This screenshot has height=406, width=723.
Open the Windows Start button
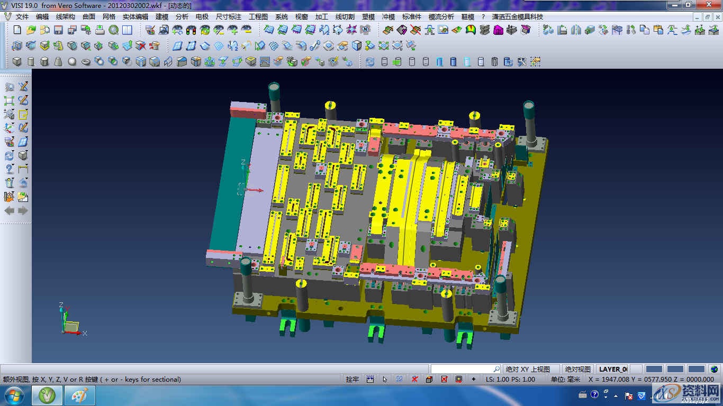point(13,395)
